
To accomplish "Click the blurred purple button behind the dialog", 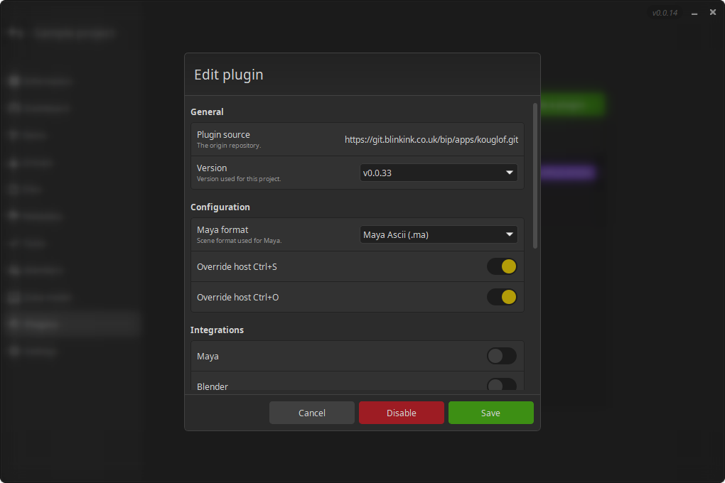I will [x=567, y=173].
